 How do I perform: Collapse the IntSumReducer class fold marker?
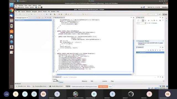coord(55,31)
